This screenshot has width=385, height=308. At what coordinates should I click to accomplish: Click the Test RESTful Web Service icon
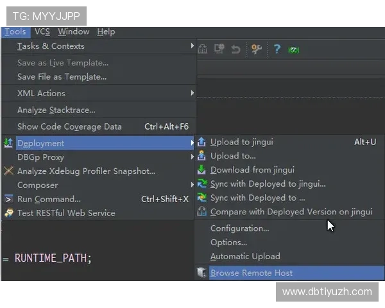(x=8, y=213)
